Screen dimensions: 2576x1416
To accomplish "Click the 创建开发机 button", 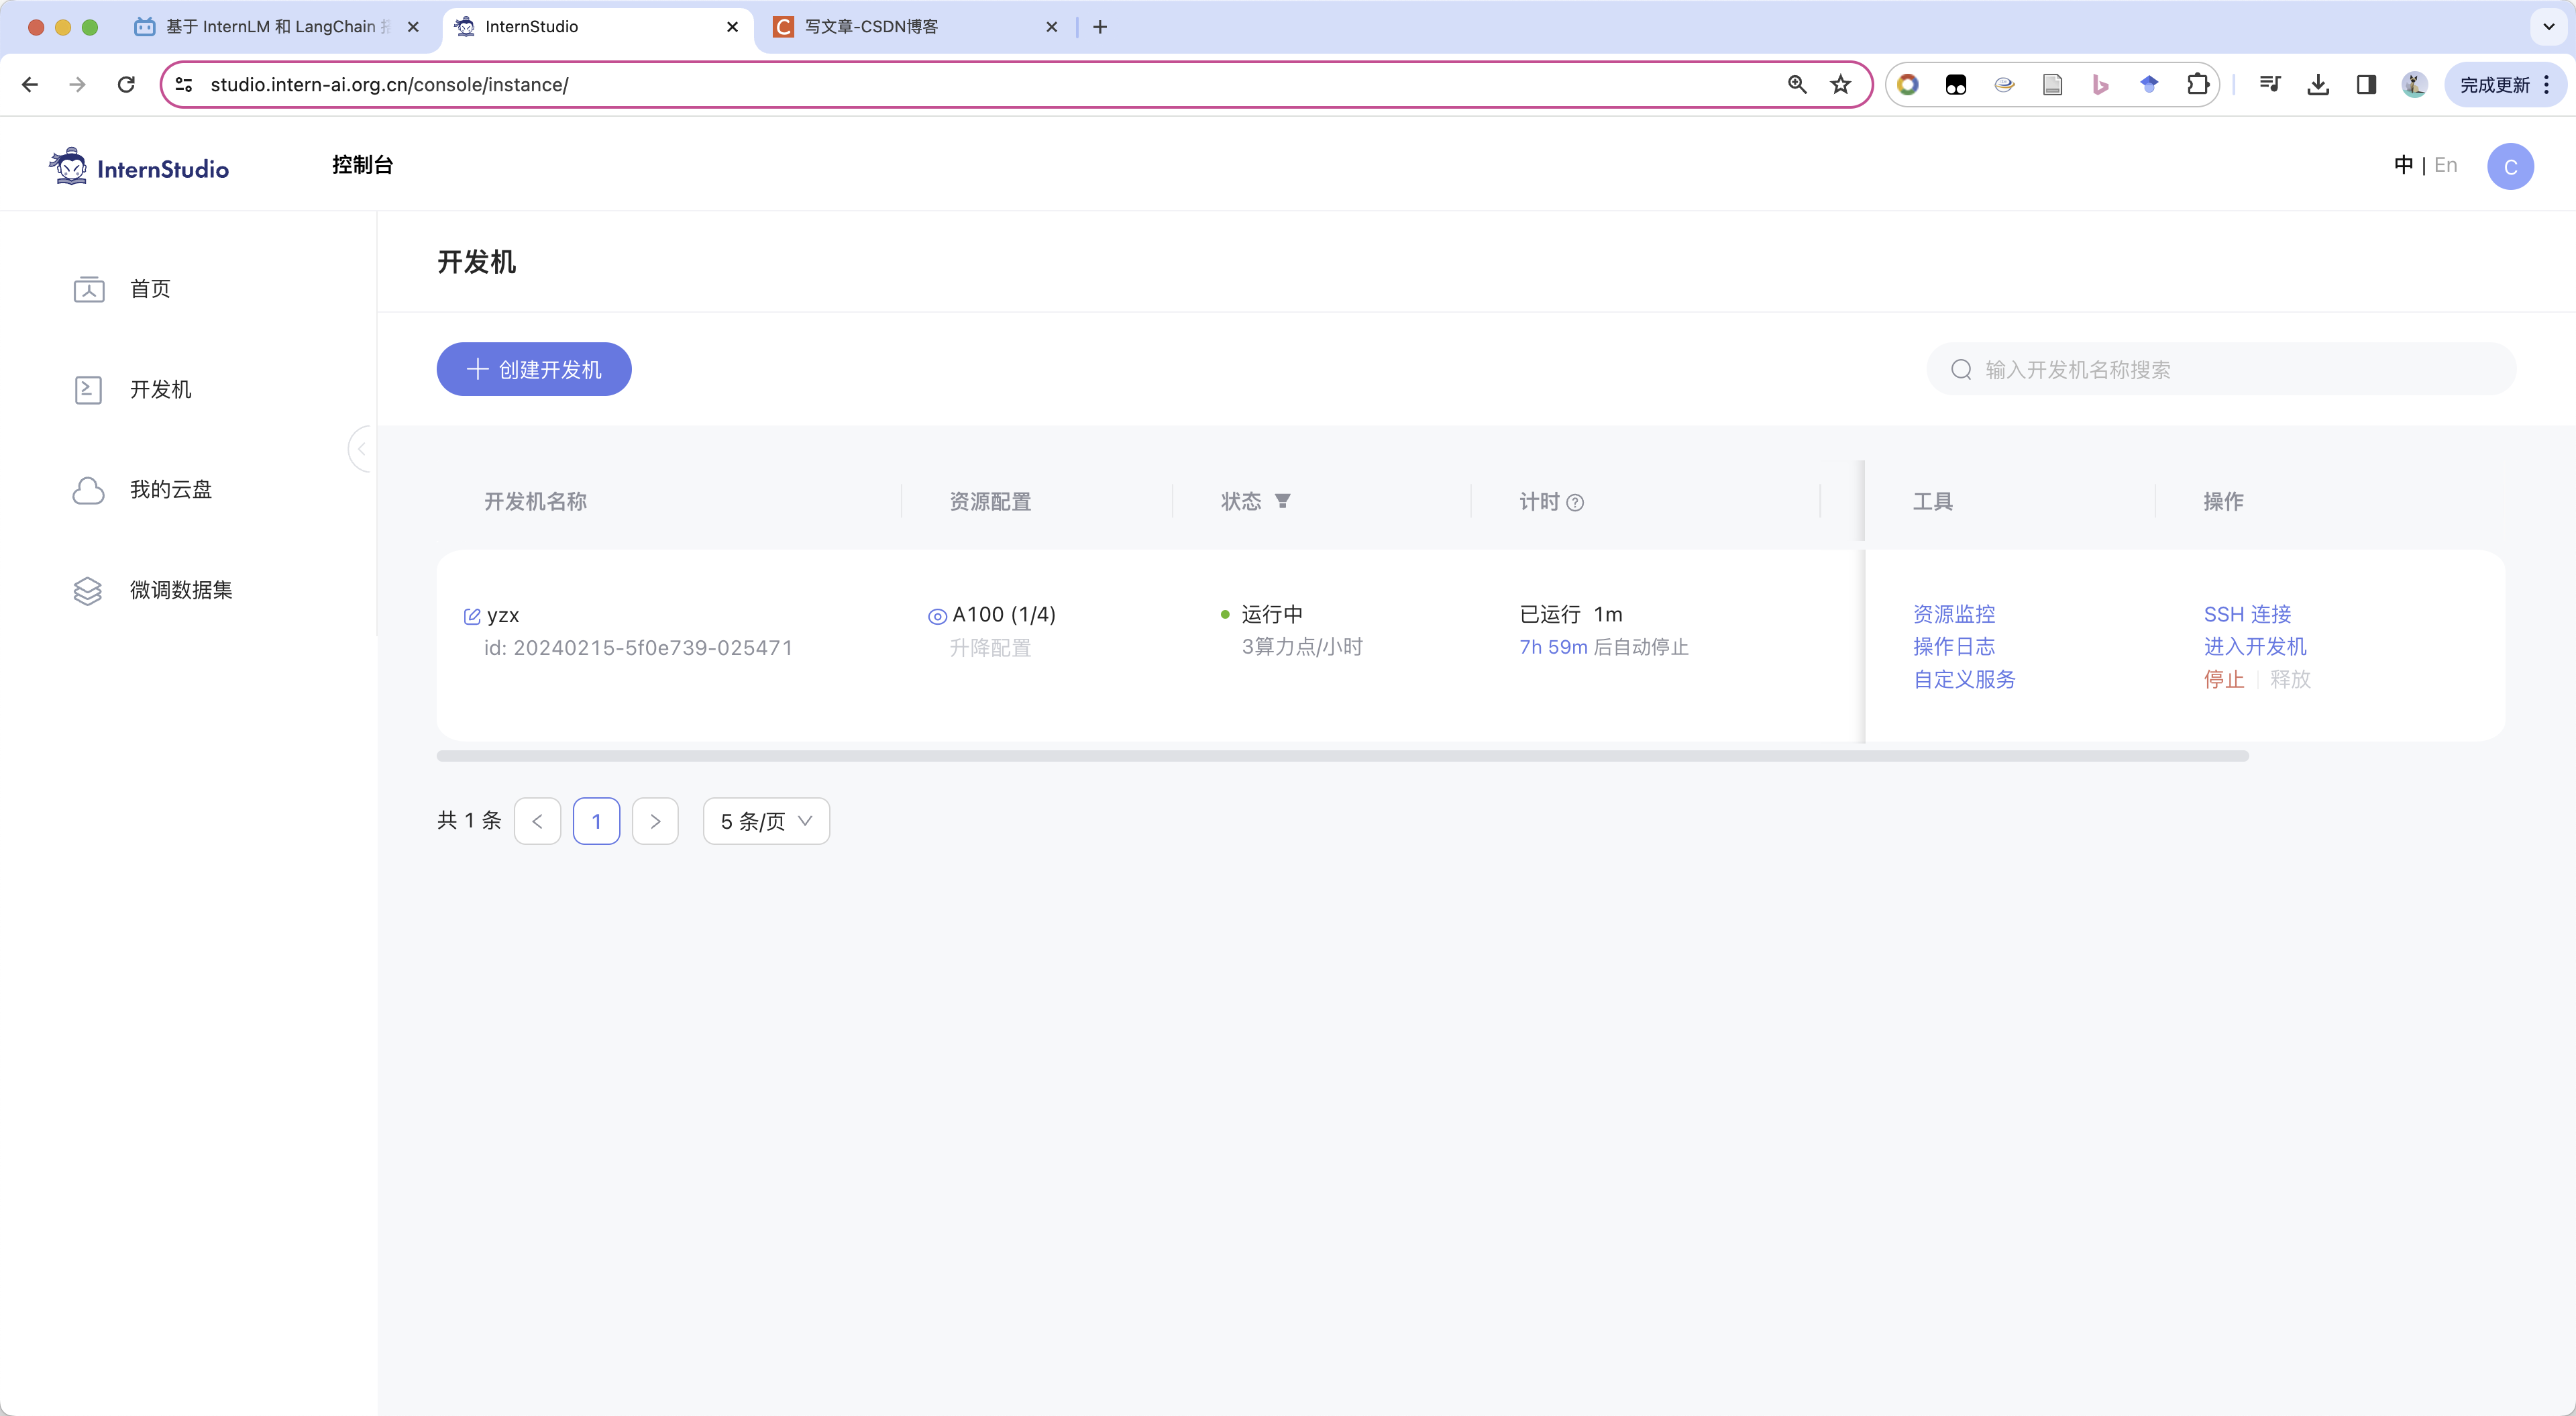I will tap(533, 369).
